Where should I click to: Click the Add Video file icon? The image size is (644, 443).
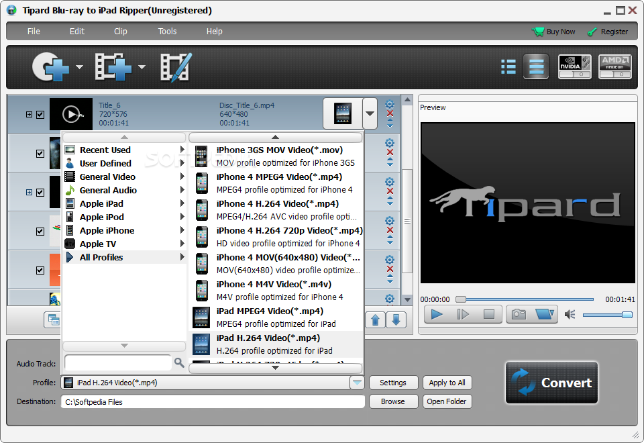(x=113, y=66)
